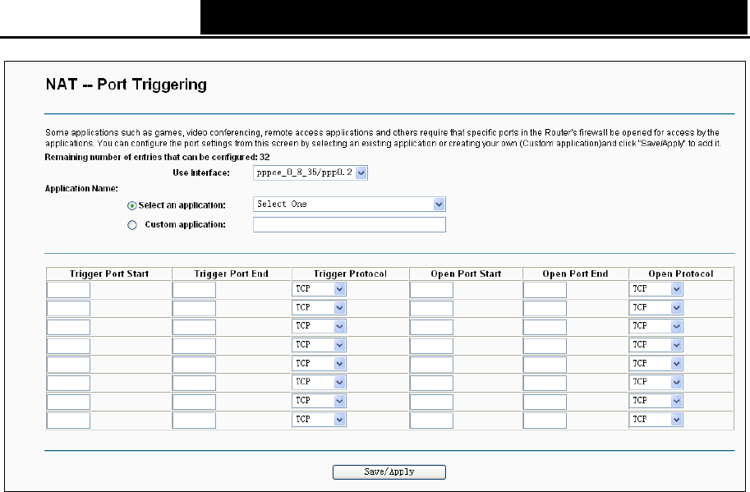750x492 pixels.
Task: Click fourth row Trigger Port Start field
Action: 68,346
